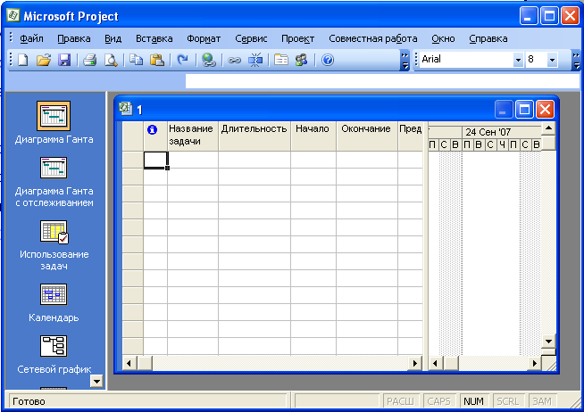The width and height of the screenshot is (584, 412).
Task: Open the Сервис menu
Action: [x=251, y=38]
